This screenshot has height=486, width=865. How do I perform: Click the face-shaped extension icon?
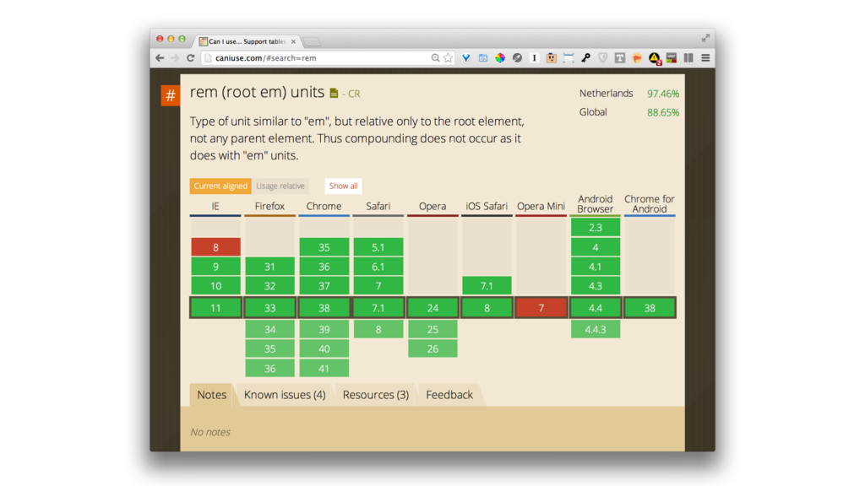tap(551, 58)
